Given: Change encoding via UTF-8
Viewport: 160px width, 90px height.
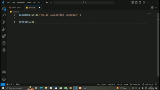Looking at the screenshot, I should pyautogui.click(x=119, y=84).
